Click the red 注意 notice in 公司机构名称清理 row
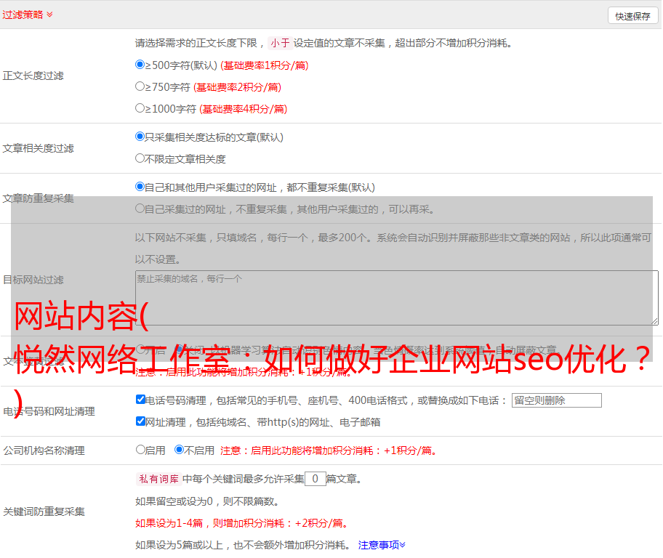Image resolution: width=663 pixels, height=558 pixels. click(x=328, y=450)
